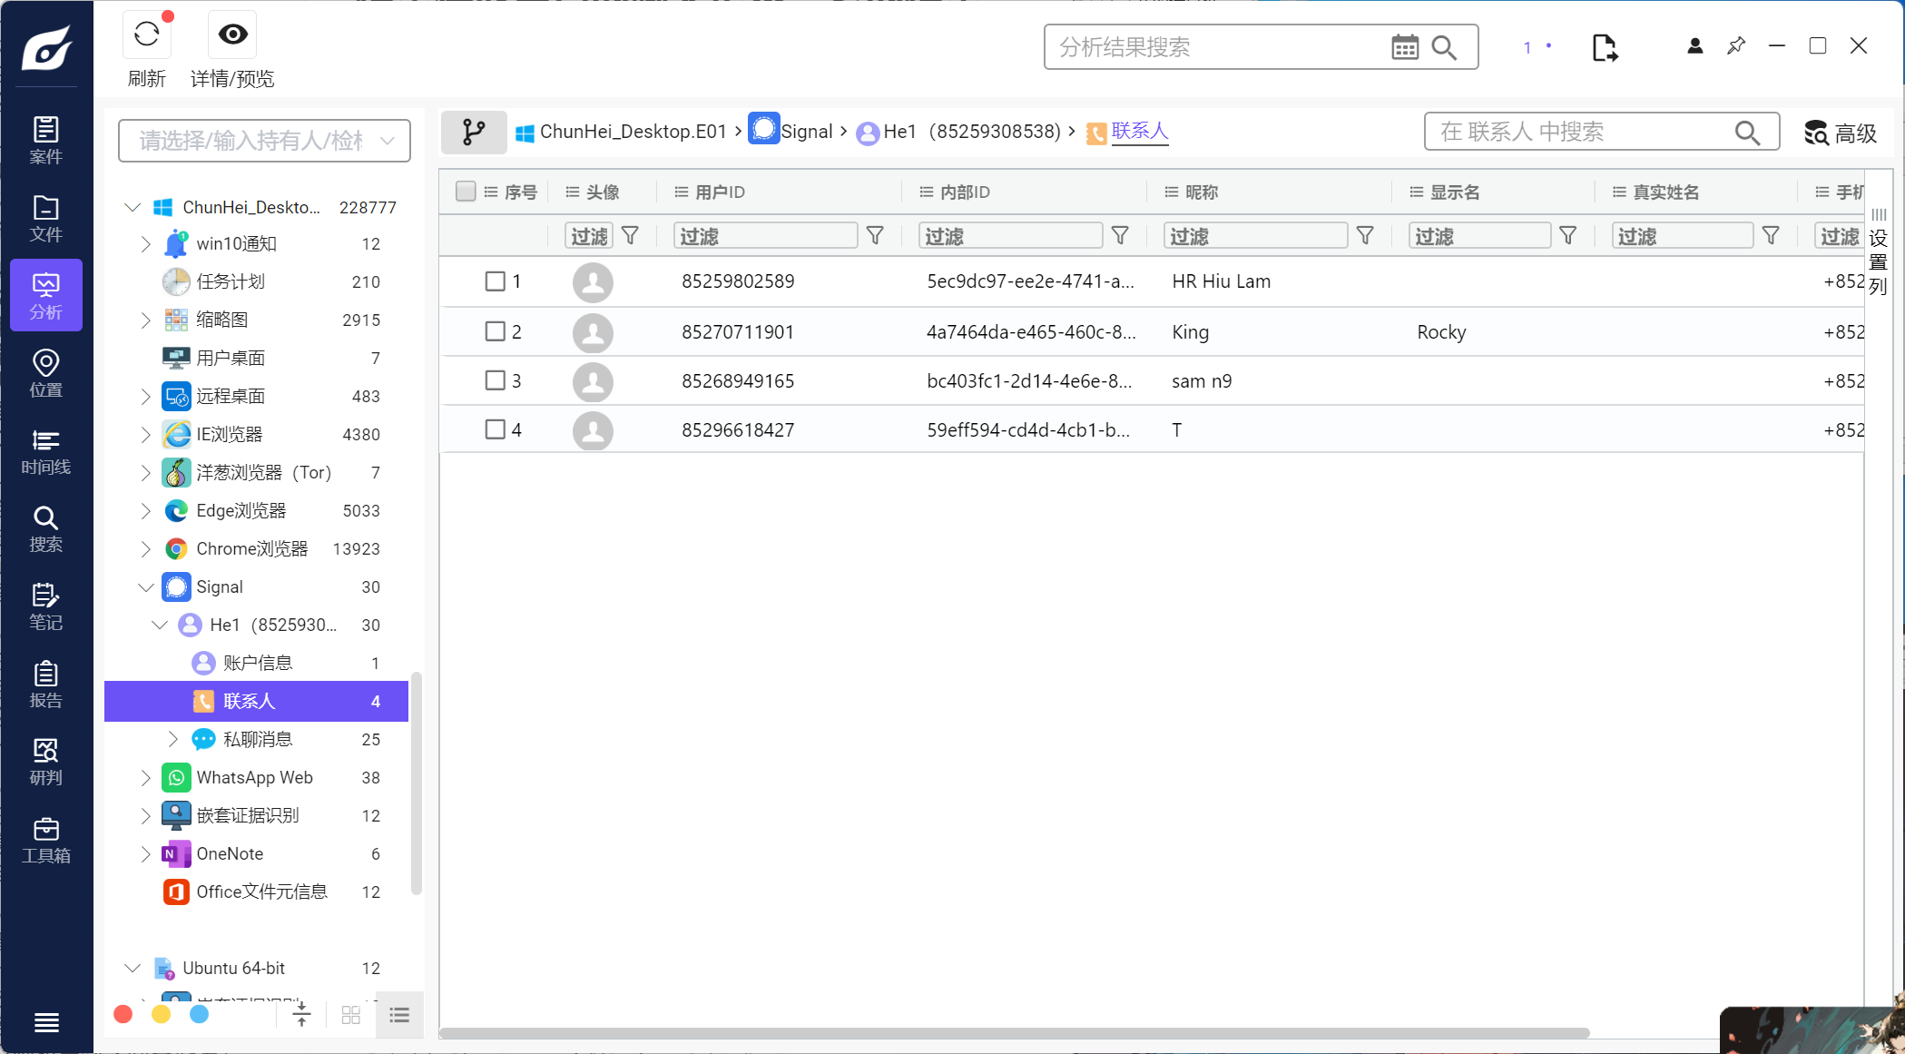1905x1054 pixels.
Task: Check the checkbox for row 2 King
Action: [x=495, y=331]
